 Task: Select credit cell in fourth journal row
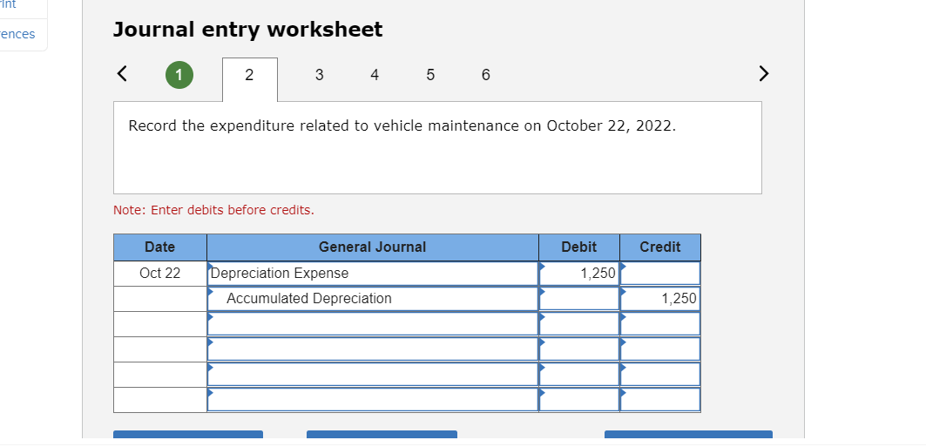coord(660,349)
